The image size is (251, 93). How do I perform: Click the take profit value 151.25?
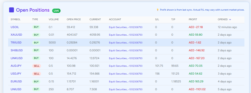pyautogui.click(x=175, y=74)
